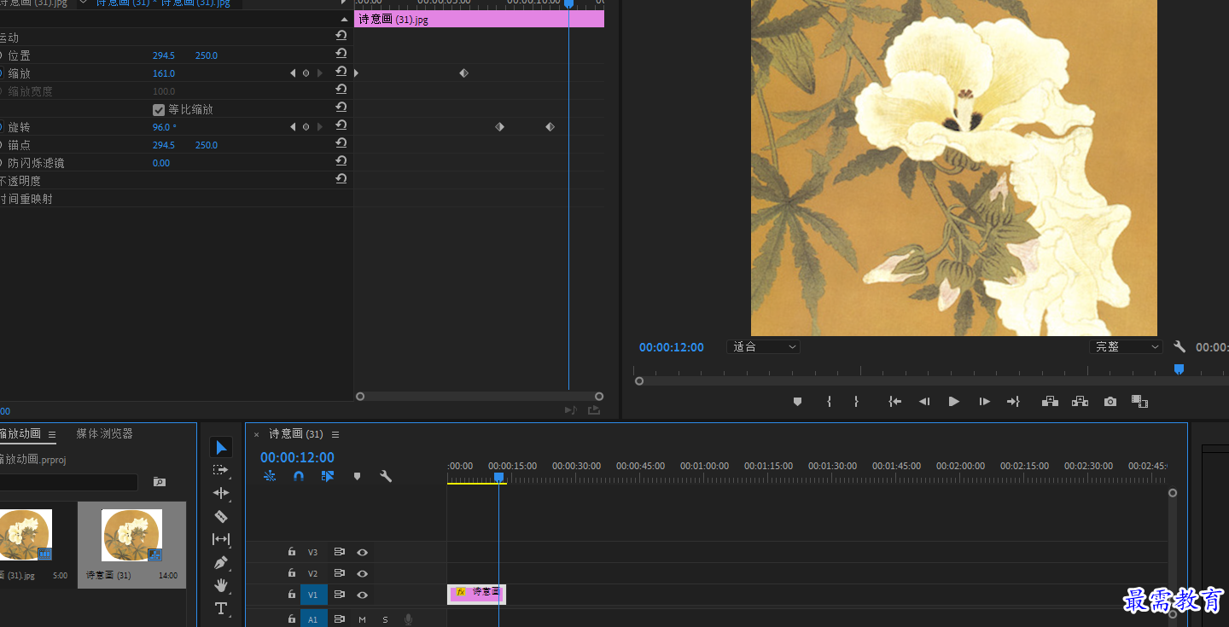Select the Ripple Edit tool
This screenshot has height=627, width=1229.
point(221,493)
